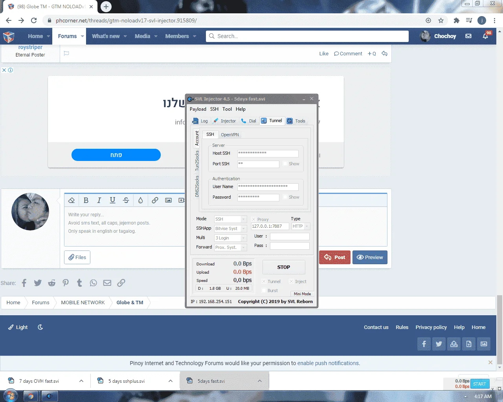Report the post using the flag icon
Viewport: 503px width, 402px height.
click(66, 53)
